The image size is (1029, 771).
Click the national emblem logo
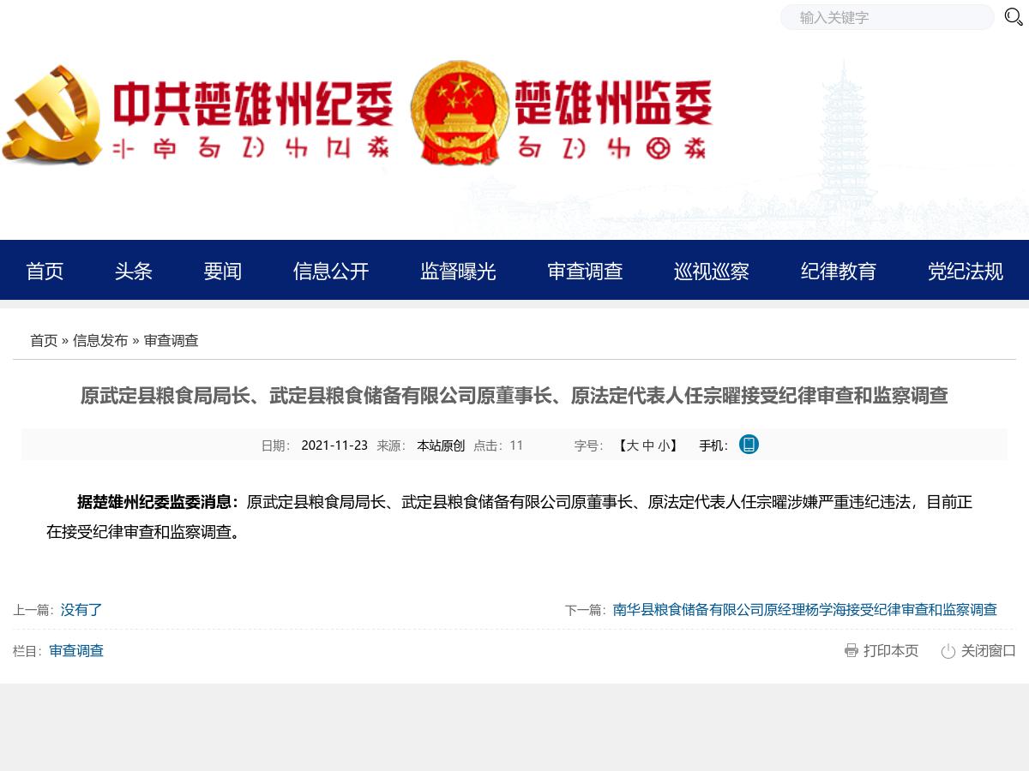click(x=460, y=112)
